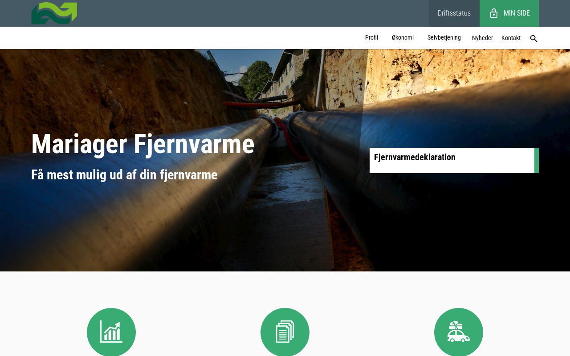570x356 pixels.
Task: Go to Kontakt page
Action: 511,38
